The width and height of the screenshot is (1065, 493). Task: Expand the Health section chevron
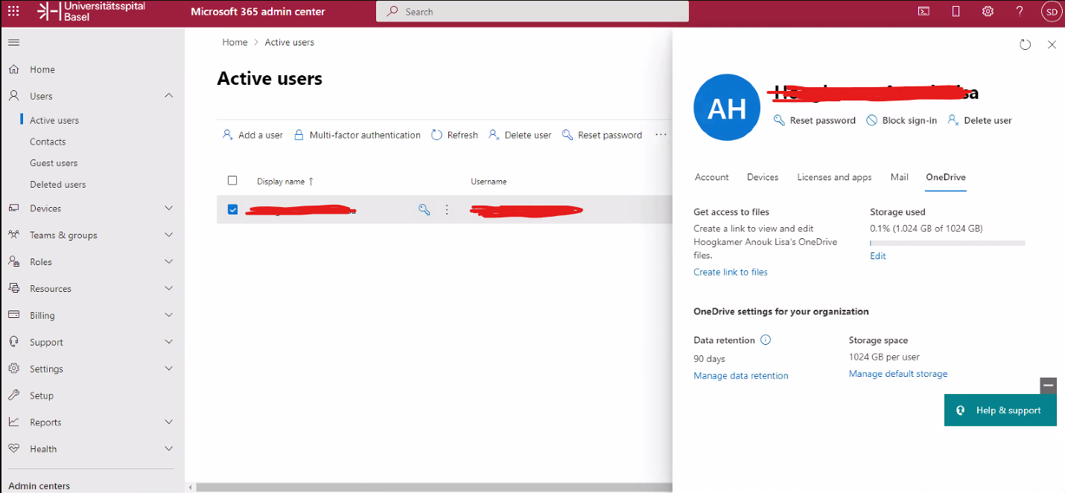click(x=169, y=449)
